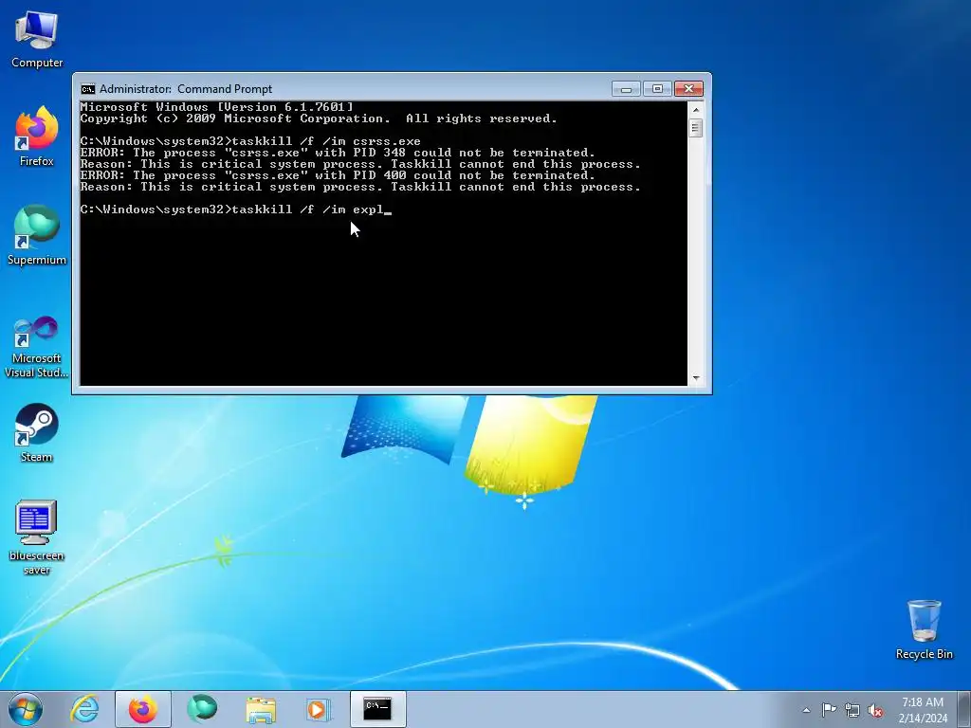Open the Command Prompt system menu icon
971x728 pixels.
88,89
